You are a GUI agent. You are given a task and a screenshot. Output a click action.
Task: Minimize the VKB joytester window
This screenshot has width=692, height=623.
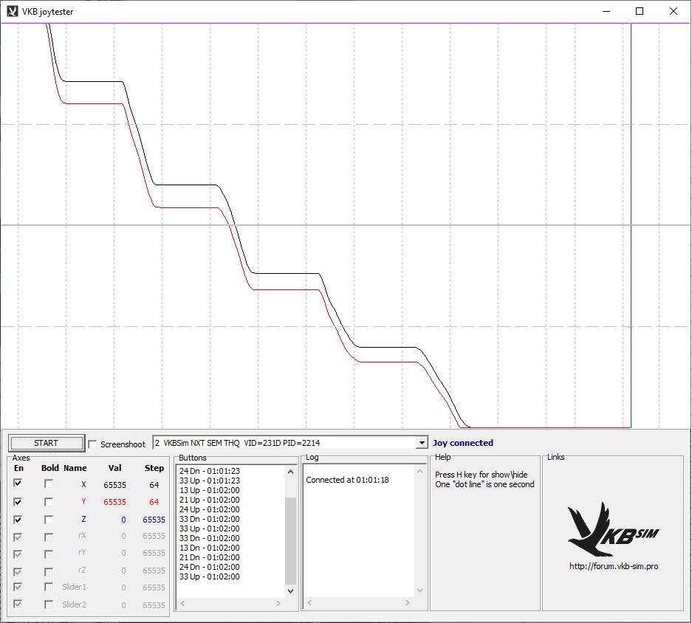click(x=606, y=12)
